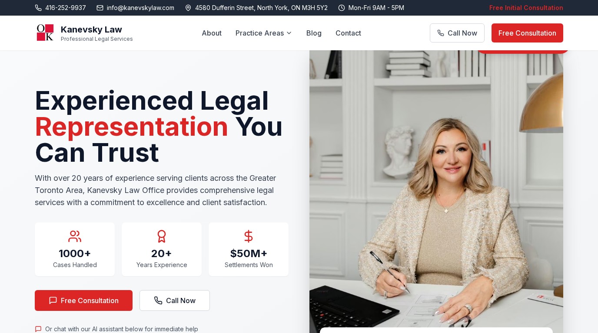The height and width of the screenshot is (333, 598).
Task: Click the info@kanevskylaw.com email link
Action: [140, 8]
